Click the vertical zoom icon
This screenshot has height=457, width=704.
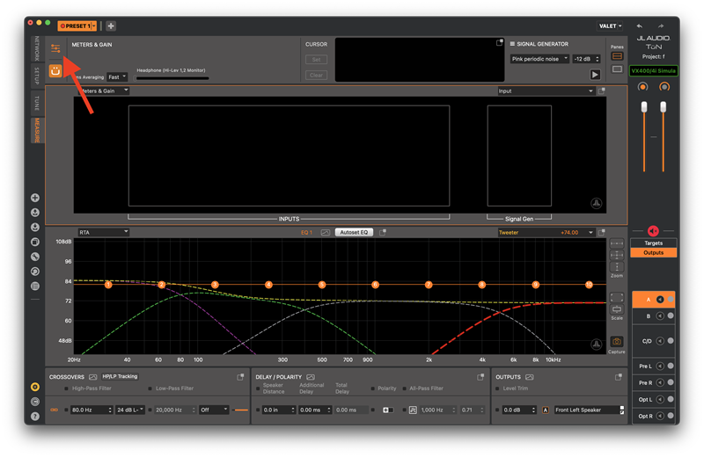click(617, 266)
